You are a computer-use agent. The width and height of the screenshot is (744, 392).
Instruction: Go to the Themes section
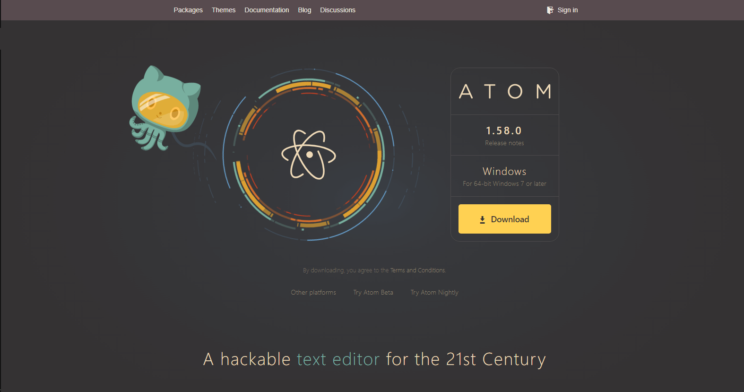tap(223, 10)
